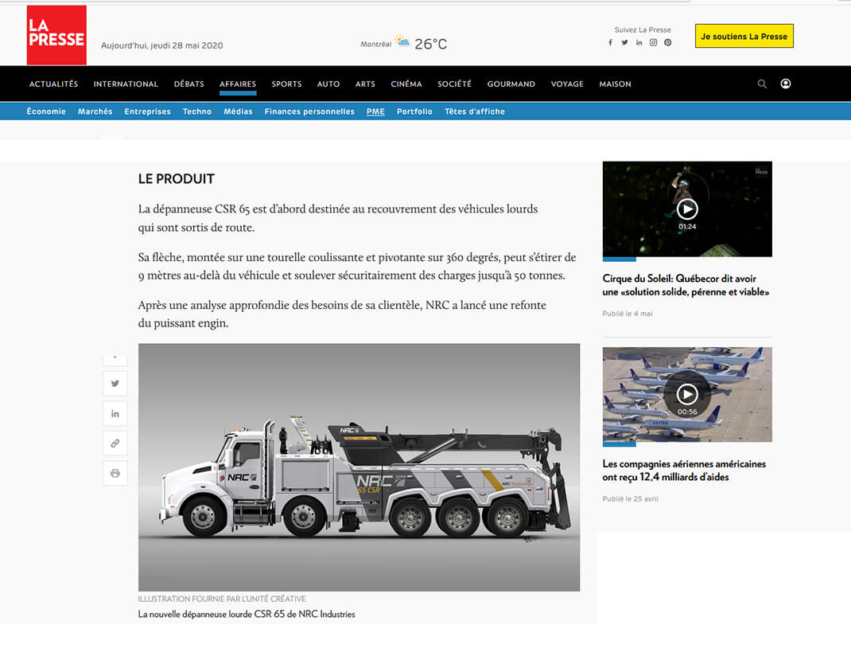
Task: Open the Arts section
Action: 365,84
